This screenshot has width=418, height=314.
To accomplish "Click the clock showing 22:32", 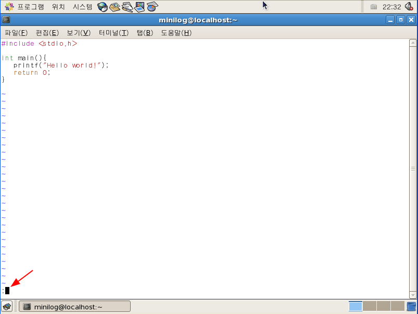I will 391,7.
